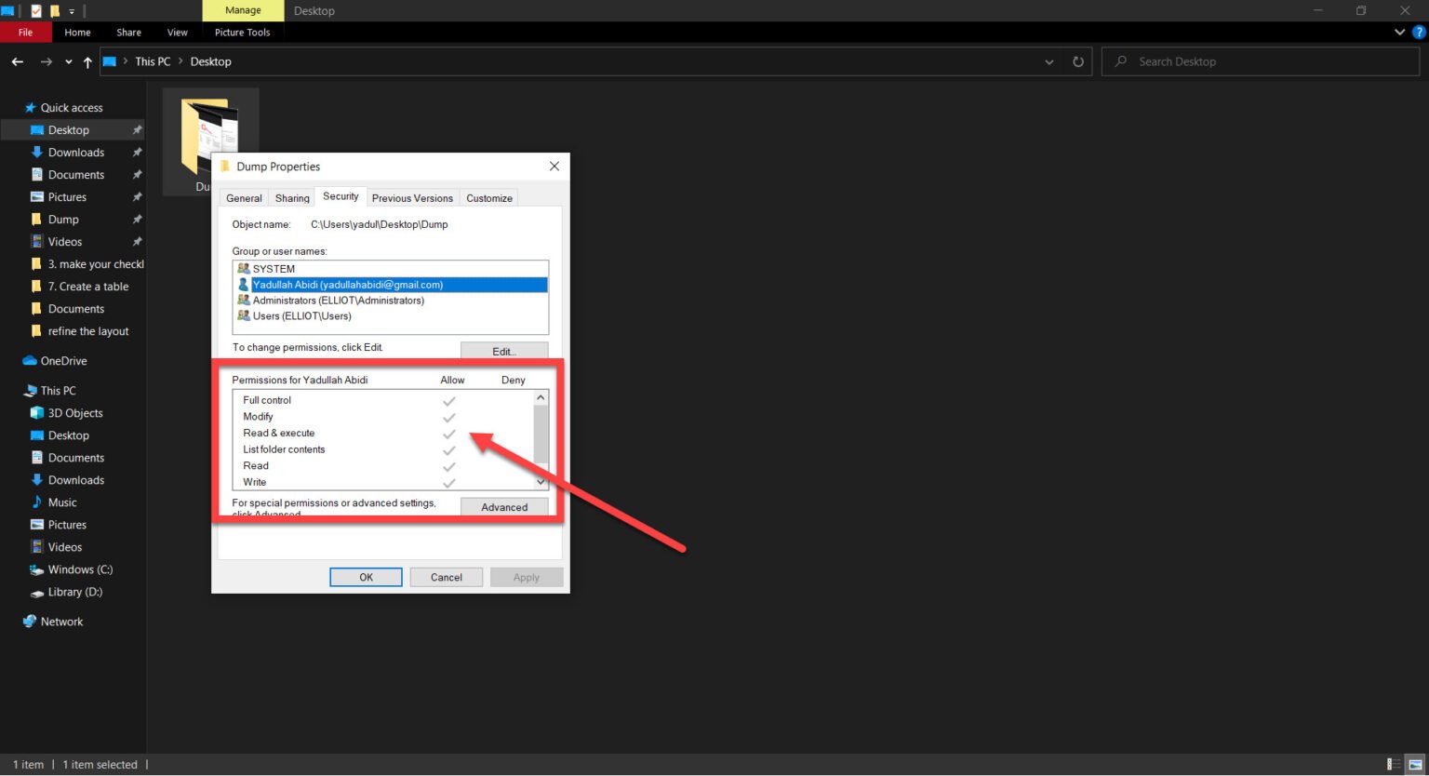Open recent locations dropdown beside navigation arrows

(68, 61)
